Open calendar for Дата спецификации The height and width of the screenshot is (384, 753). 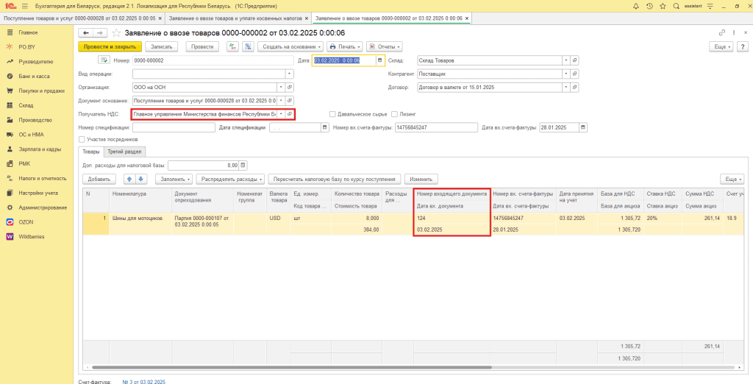[325, 127]
